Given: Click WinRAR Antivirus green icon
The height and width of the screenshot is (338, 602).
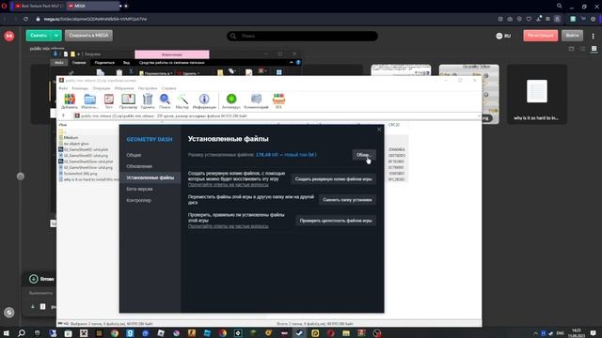Looking at the screenshot, I should [x=231, y=101].
